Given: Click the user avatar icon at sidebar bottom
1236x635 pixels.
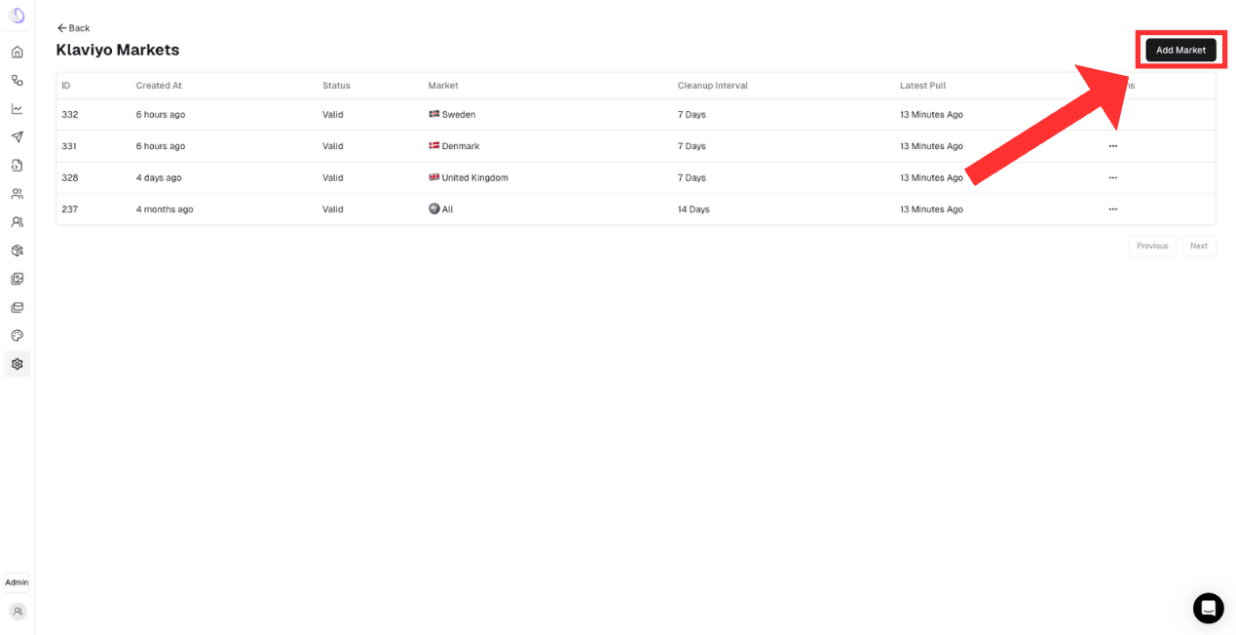Looking at the screenshot, I should tap(17, 612).
